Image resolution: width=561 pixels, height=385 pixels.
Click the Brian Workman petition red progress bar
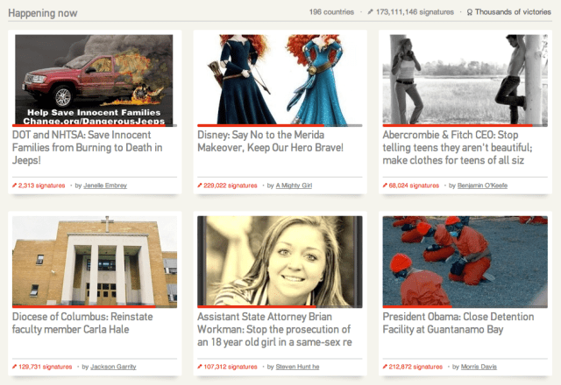click(257, 306)
